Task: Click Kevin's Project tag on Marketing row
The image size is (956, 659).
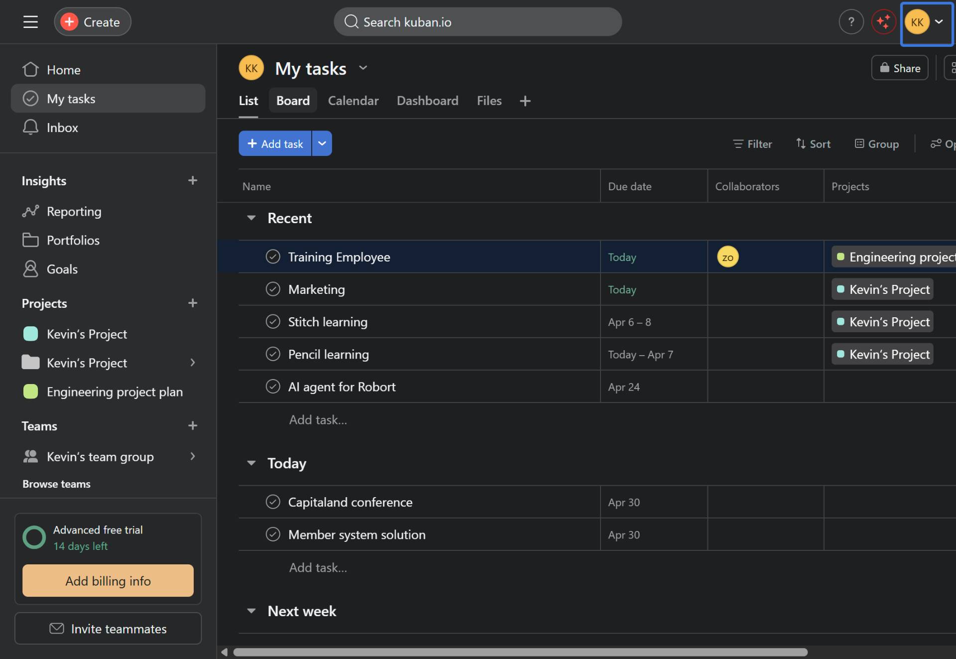Action: click(x=882, y=289)
